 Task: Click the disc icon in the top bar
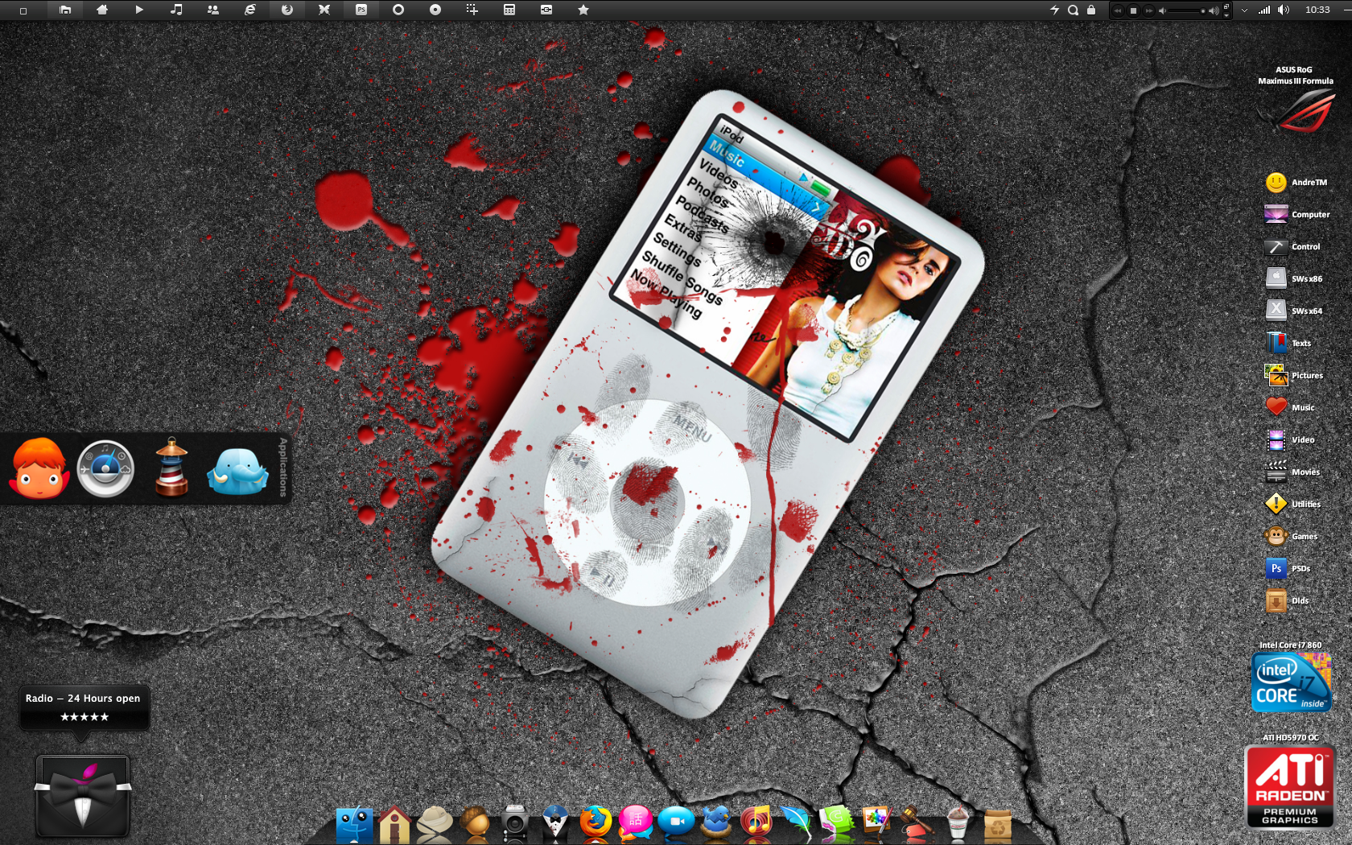pyautogui.click(x=435, y=10)
